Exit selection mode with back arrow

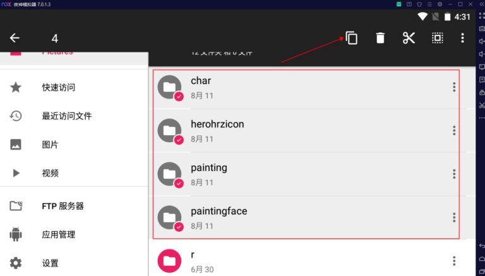15,38
